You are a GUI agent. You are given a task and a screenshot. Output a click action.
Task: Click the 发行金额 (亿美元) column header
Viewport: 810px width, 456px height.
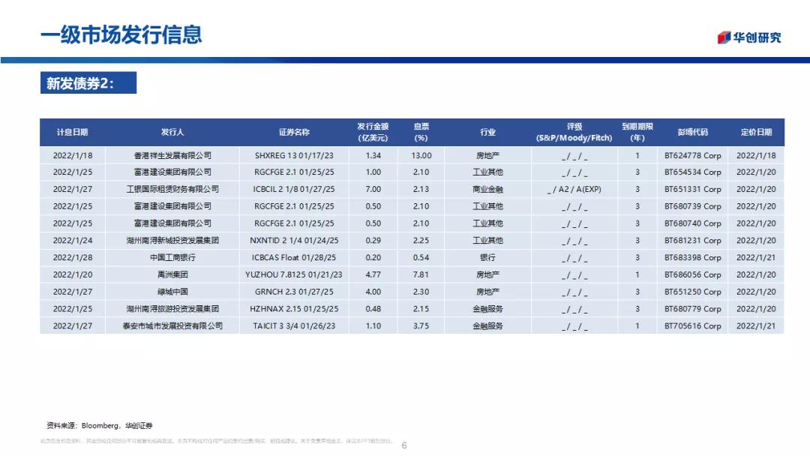373,132
